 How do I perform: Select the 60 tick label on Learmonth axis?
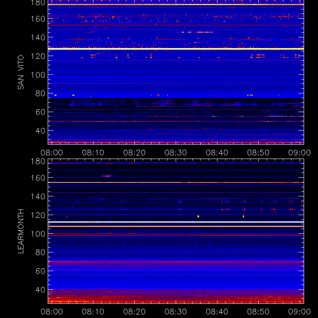[x=40, y=271]
